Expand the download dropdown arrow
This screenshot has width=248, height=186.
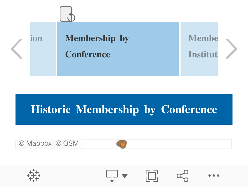(125, 176)
